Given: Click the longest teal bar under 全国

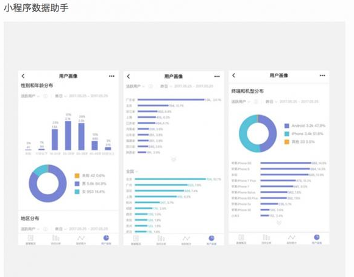Looking at the screenshot, I should click(170, 179).
